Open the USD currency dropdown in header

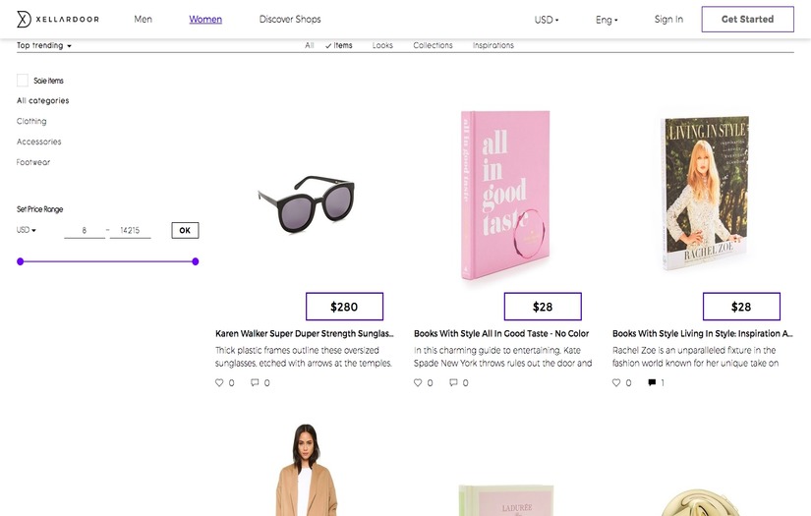pyautogui.click(x=547, y=20)
